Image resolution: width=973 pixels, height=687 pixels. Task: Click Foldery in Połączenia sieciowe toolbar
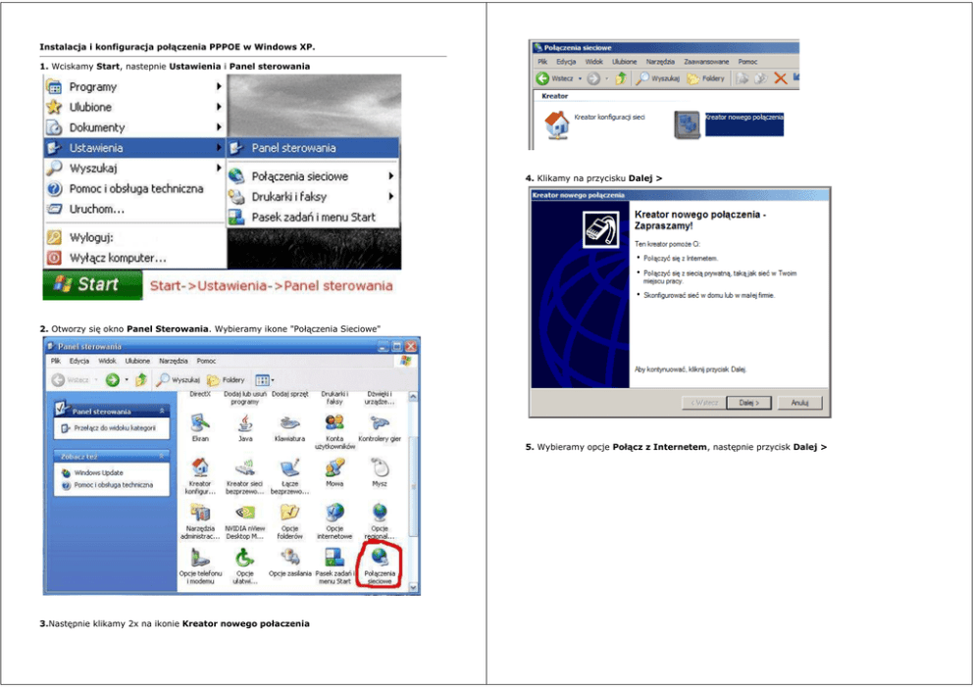pos(706,78)
